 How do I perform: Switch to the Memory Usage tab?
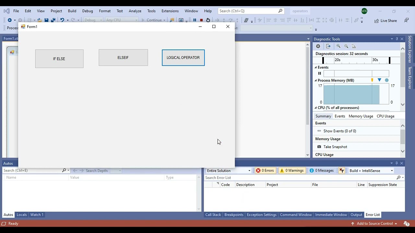tap(361, 116)
